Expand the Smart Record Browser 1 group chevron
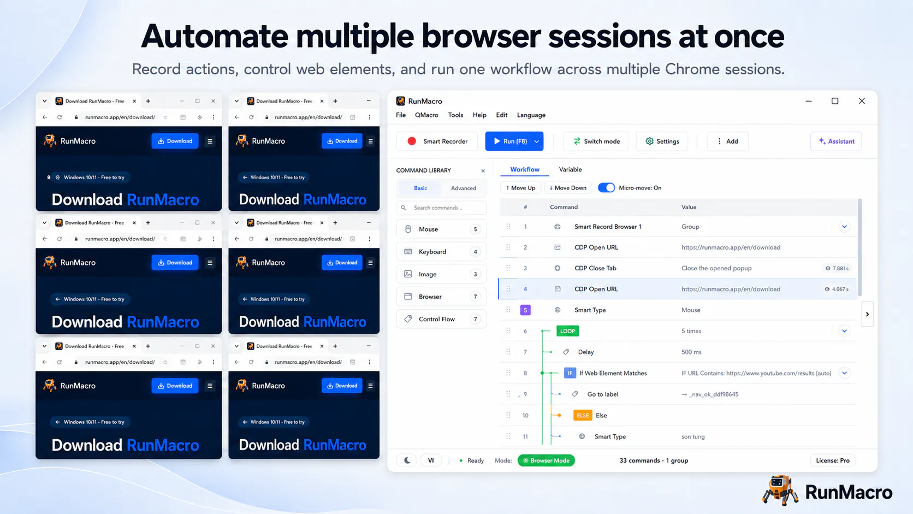This screenshot has height=514, width=913. (x=844, y=227)
